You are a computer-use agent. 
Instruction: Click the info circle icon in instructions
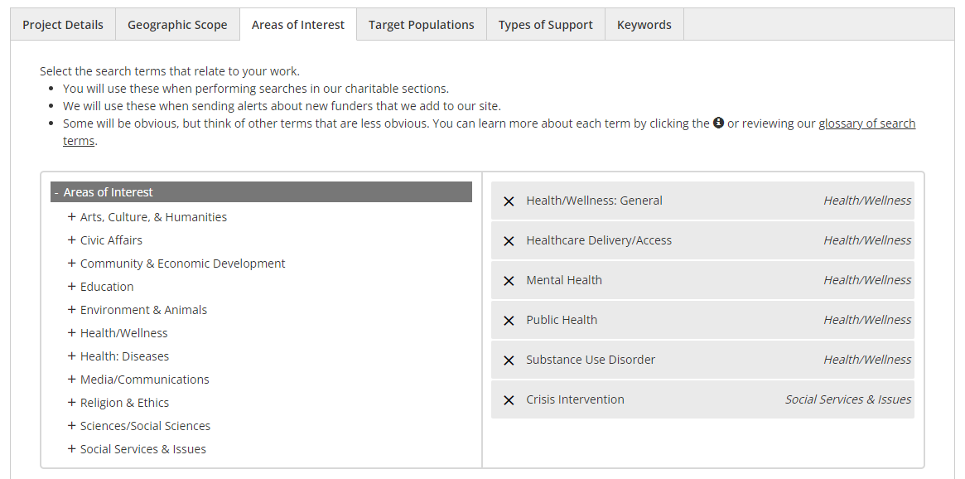coord(718,123)
